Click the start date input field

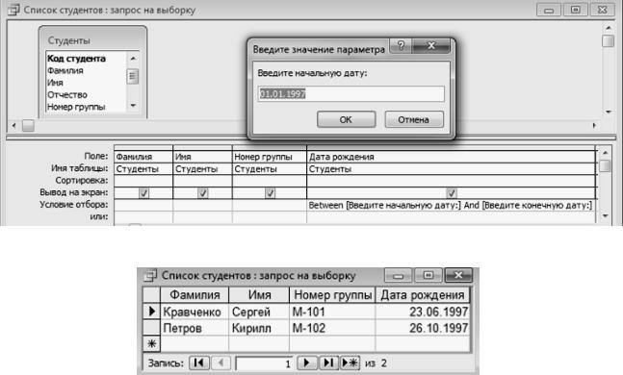(350, 94)
